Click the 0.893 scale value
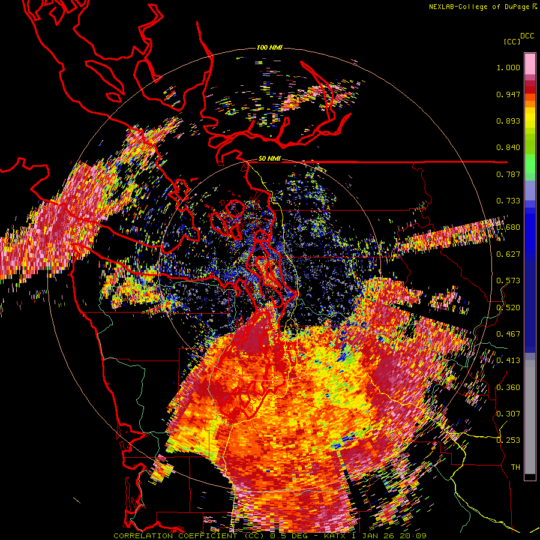Viewport: 540px width, 540px height. click(x=508, y=121)
